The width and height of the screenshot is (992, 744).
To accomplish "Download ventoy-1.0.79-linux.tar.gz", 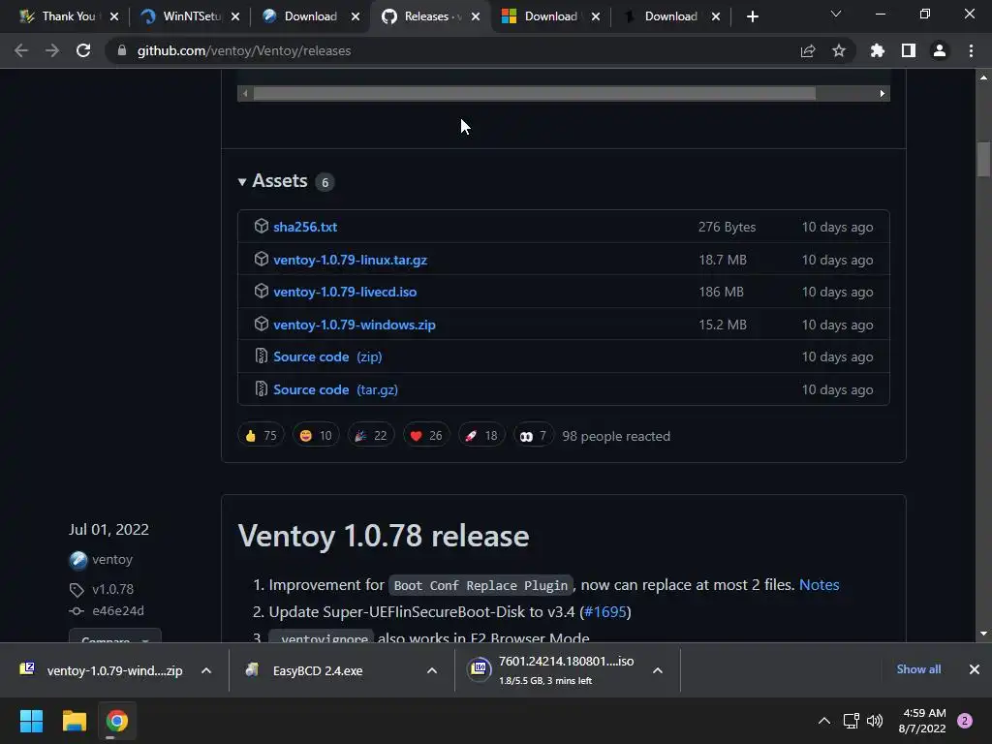I will pyautogui.click(x=350, y=260).
